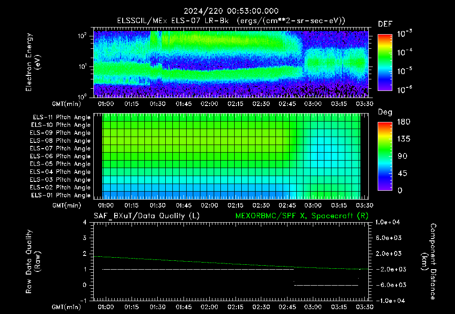Click the 10^2 tick label on energy axis
The height and width of the screenshot is (314, 455).
[82, 36]
